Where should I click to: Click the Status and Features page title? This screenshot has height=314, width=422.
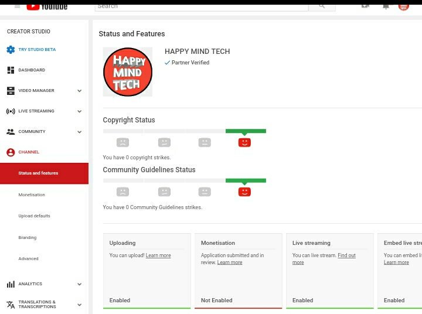(132, 34)
